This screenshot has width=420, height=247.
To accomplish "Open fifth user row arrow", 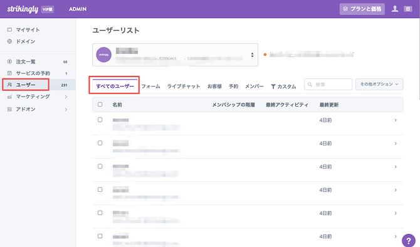I will click(396, 213).
